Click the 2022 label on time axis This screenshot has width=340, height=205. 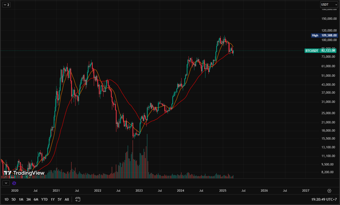[98, 191]
